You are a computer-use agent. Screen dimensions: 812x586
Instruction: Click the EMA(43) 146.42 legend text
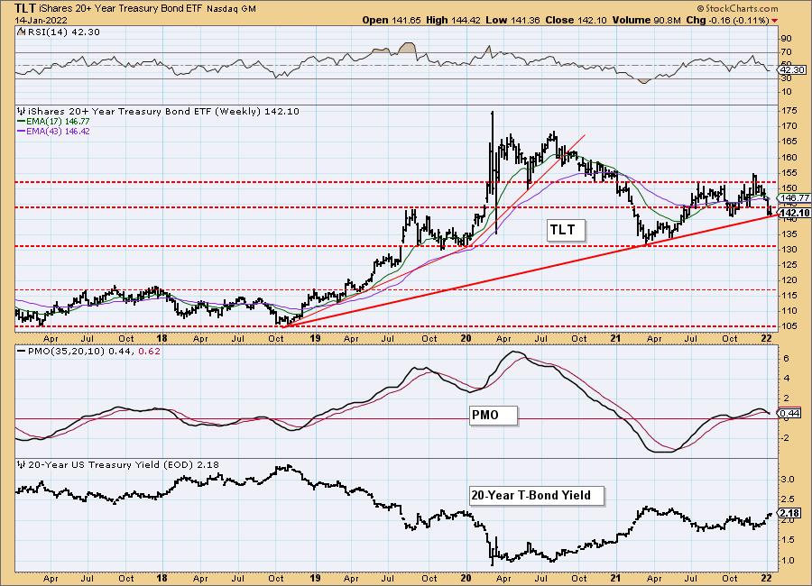[x=58, y=131]
